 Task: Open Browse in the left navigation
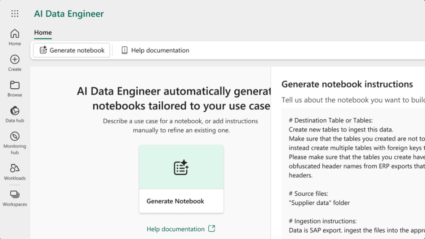coord(15,88)
